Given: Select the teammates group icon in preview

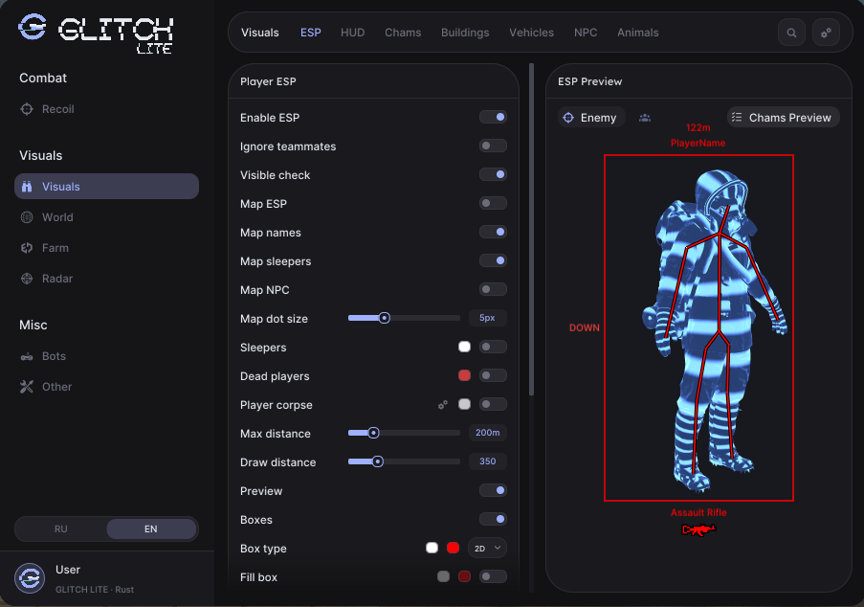Looking at the screenshot, I should click(645, 118).
